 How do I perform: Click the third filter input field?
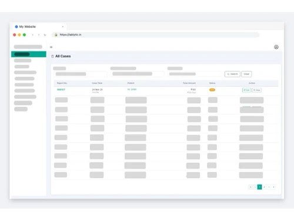coord(195,74)
